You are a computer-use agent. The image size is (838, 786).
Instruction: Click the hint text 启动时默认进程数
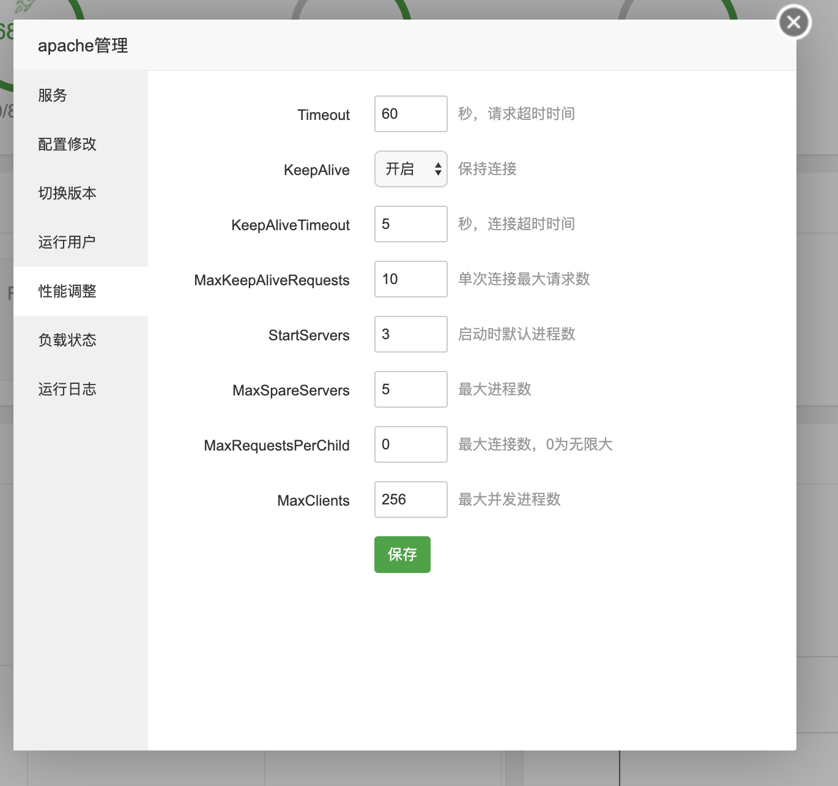(517, 334)
